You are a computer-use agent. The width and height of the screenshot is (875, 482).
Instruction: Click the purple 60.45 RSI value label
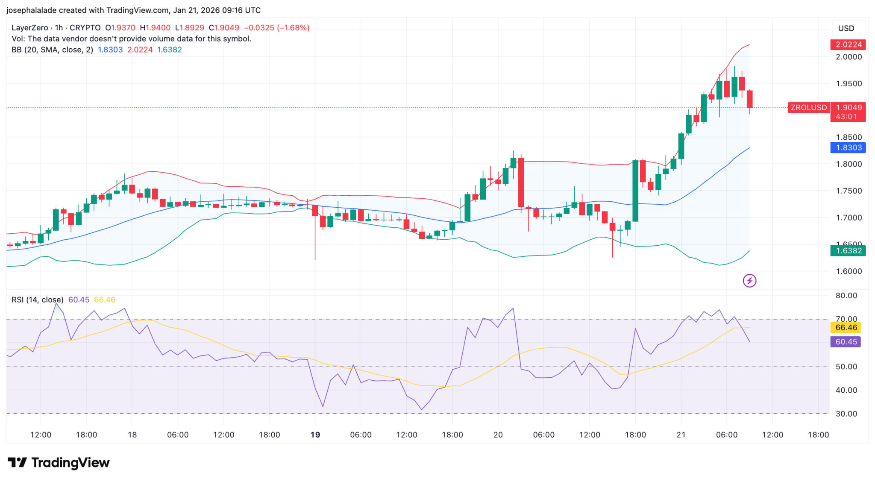tap(846, 342)
